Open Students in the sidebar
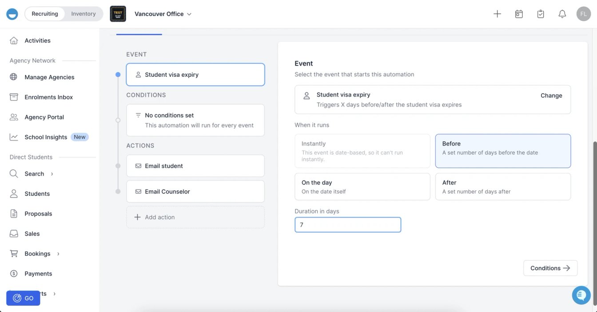 coord(37,194)
